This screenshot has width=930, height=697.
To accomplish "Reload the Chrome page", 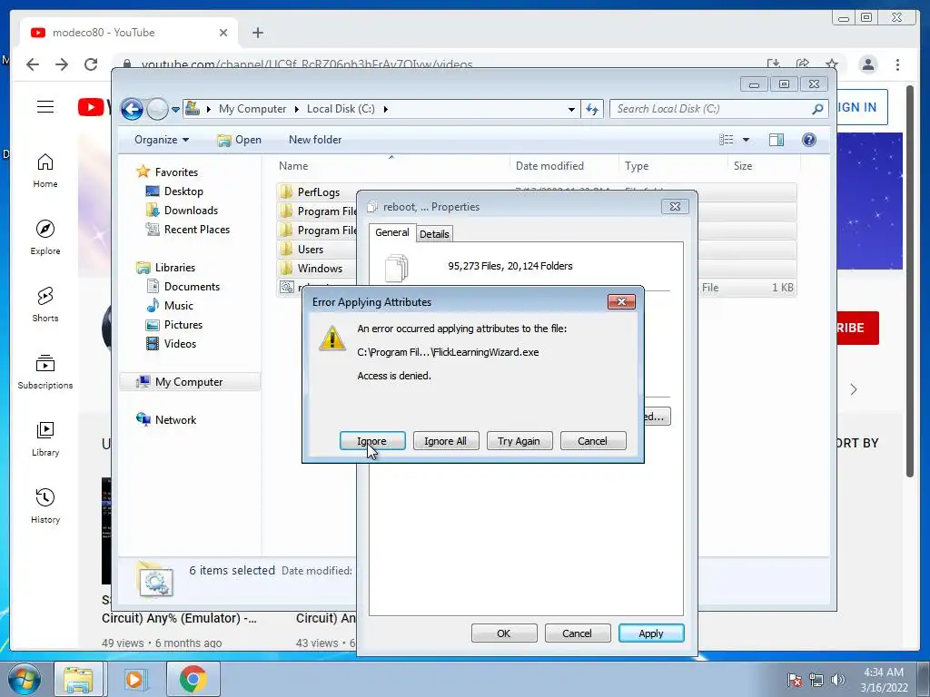I will (x=91, y=64).
